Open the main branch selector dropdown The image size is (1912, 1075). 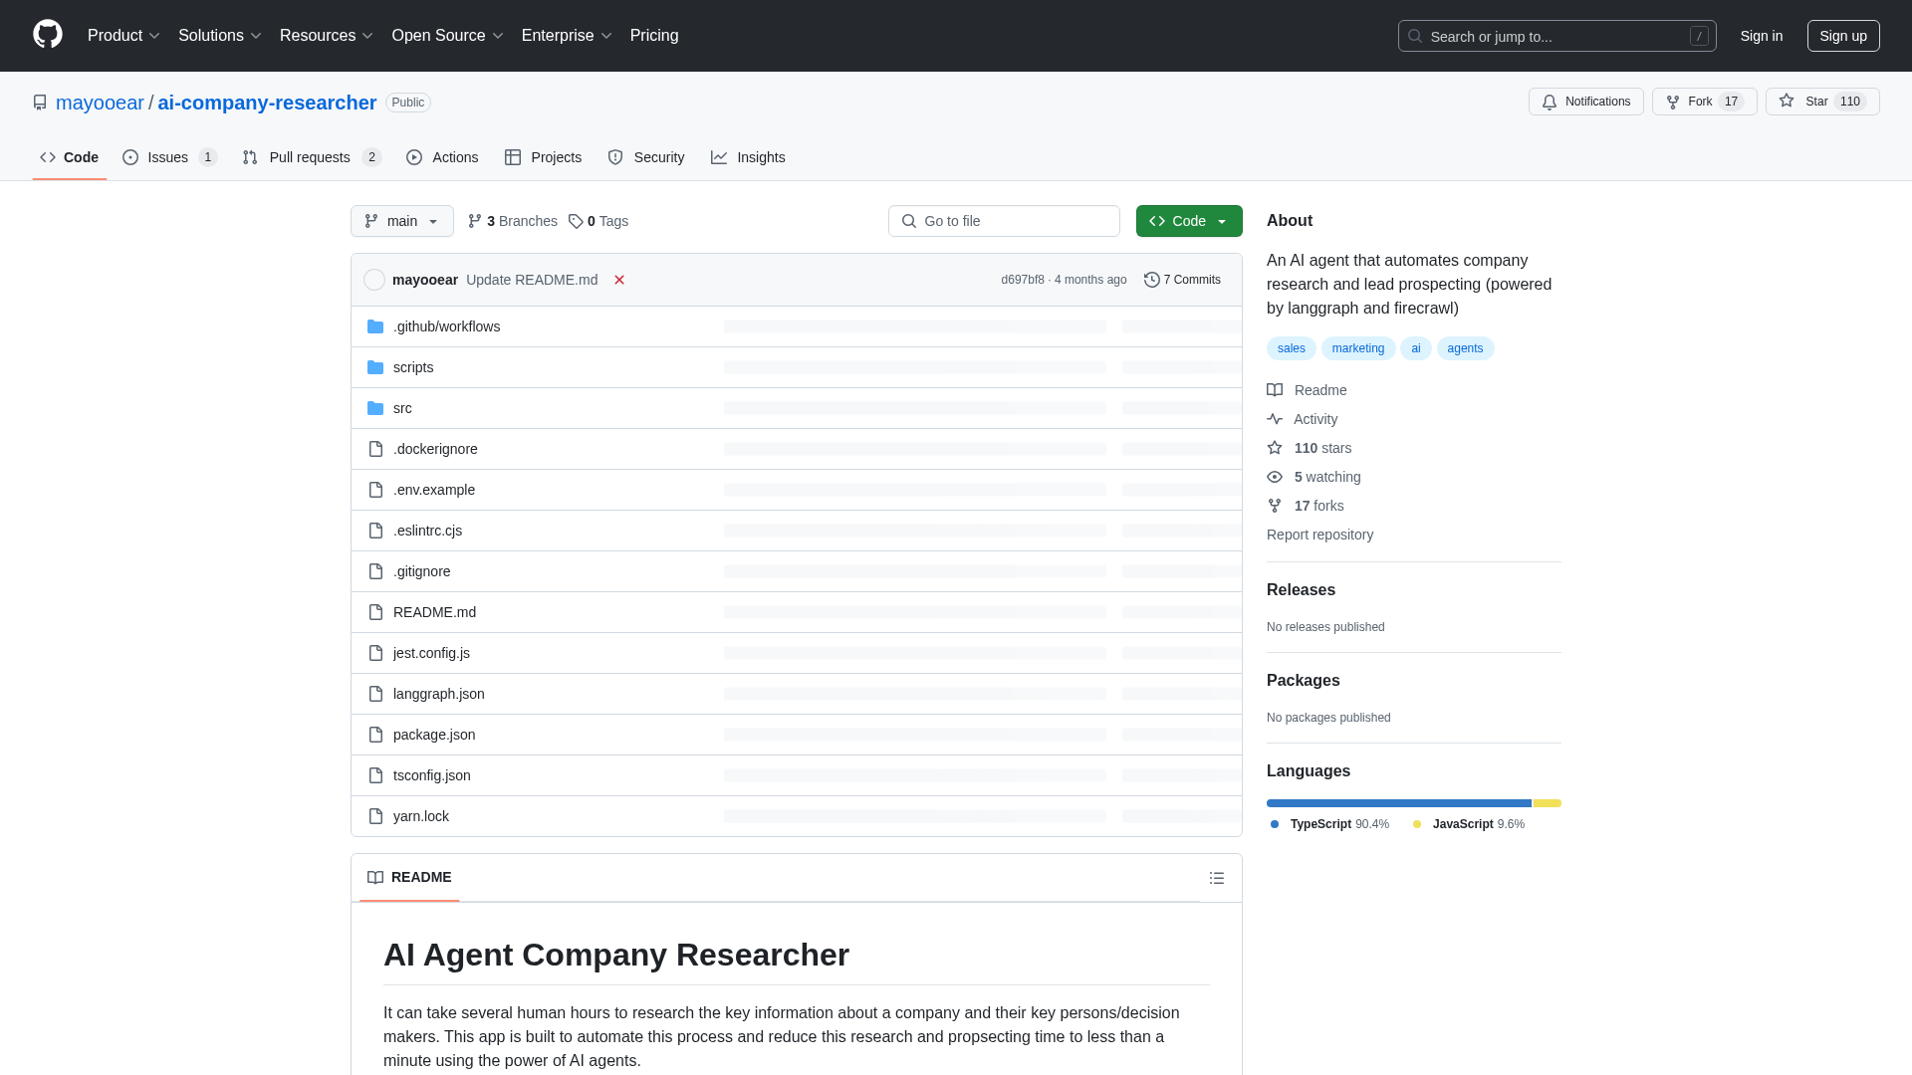click(402, 221)
